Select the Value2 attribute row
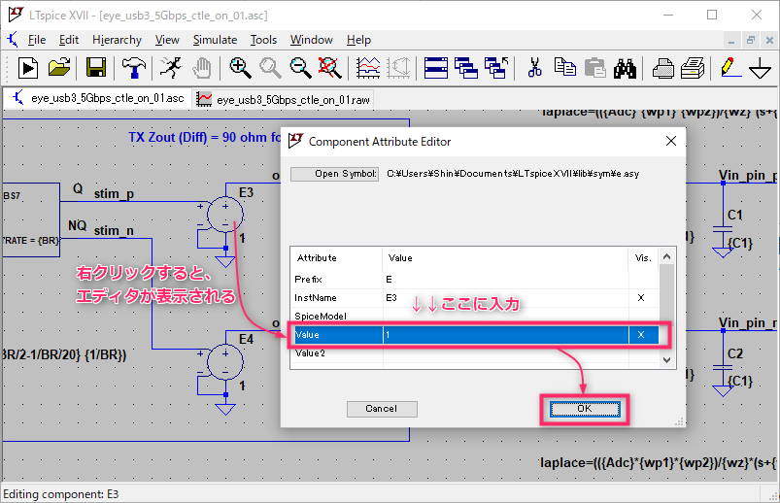The height and width of the screenshot is (503, 780). [x=475, y=353]
